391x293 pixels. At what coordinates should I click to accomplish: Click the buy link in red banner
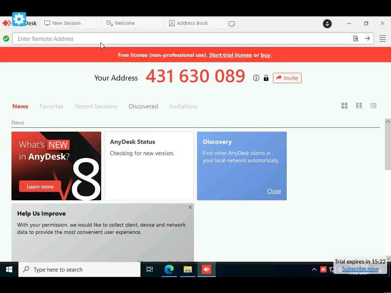(x=265, y=55)
